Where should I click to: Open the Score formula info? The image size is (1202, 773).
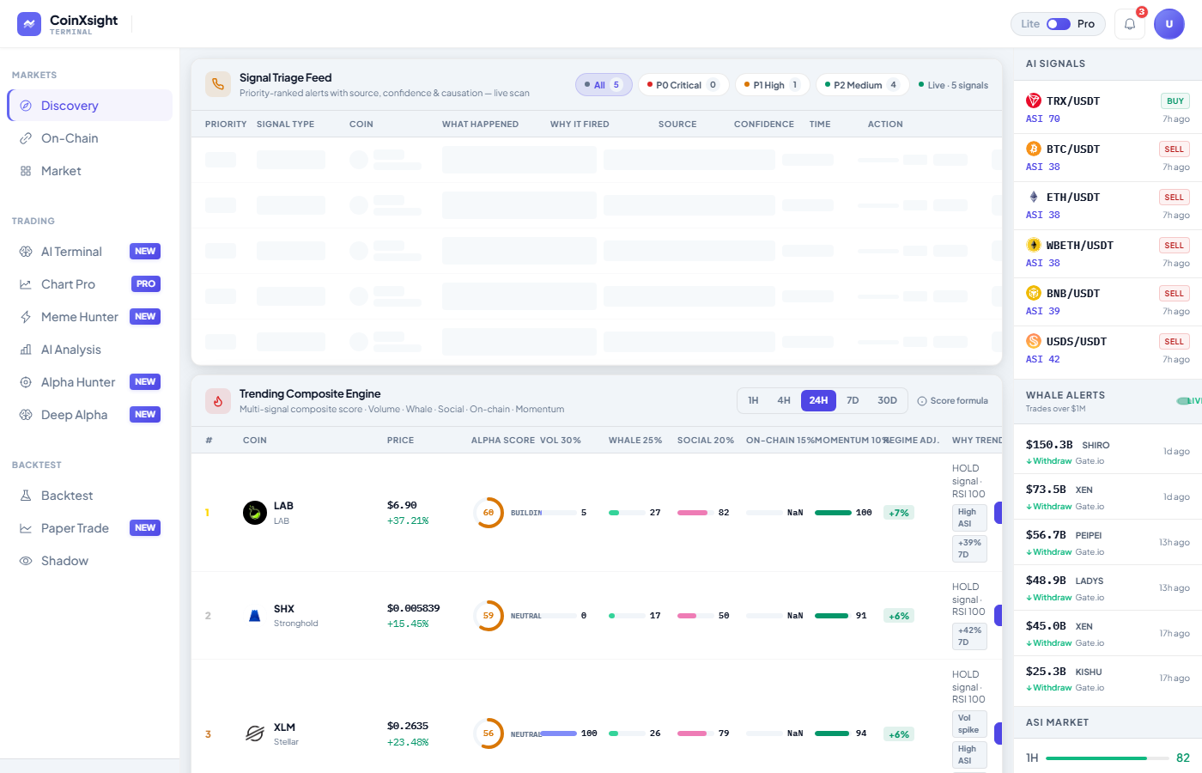point(953,401)
